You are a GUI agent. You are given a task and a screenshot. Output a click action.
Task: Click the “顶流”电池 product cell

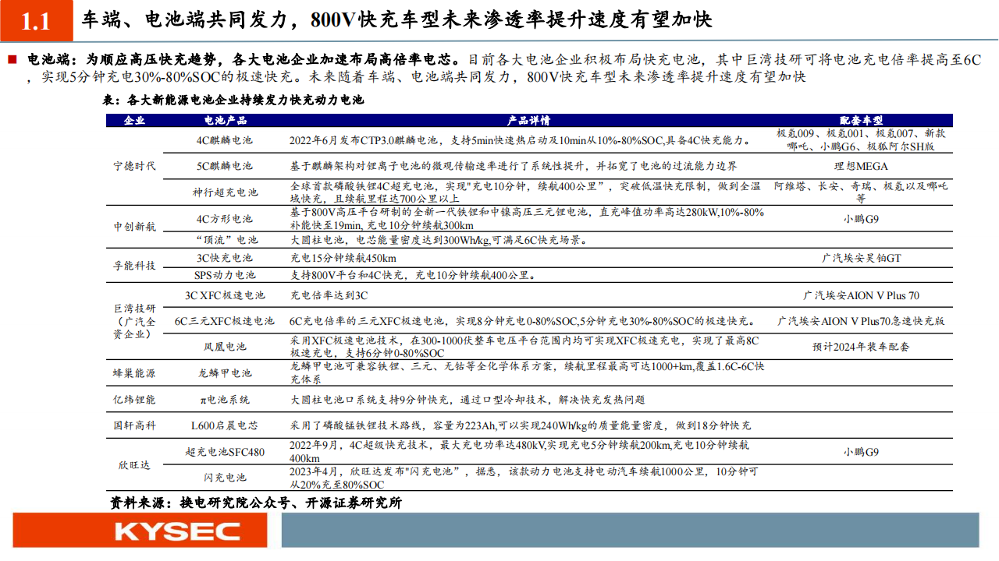(224, 239)
